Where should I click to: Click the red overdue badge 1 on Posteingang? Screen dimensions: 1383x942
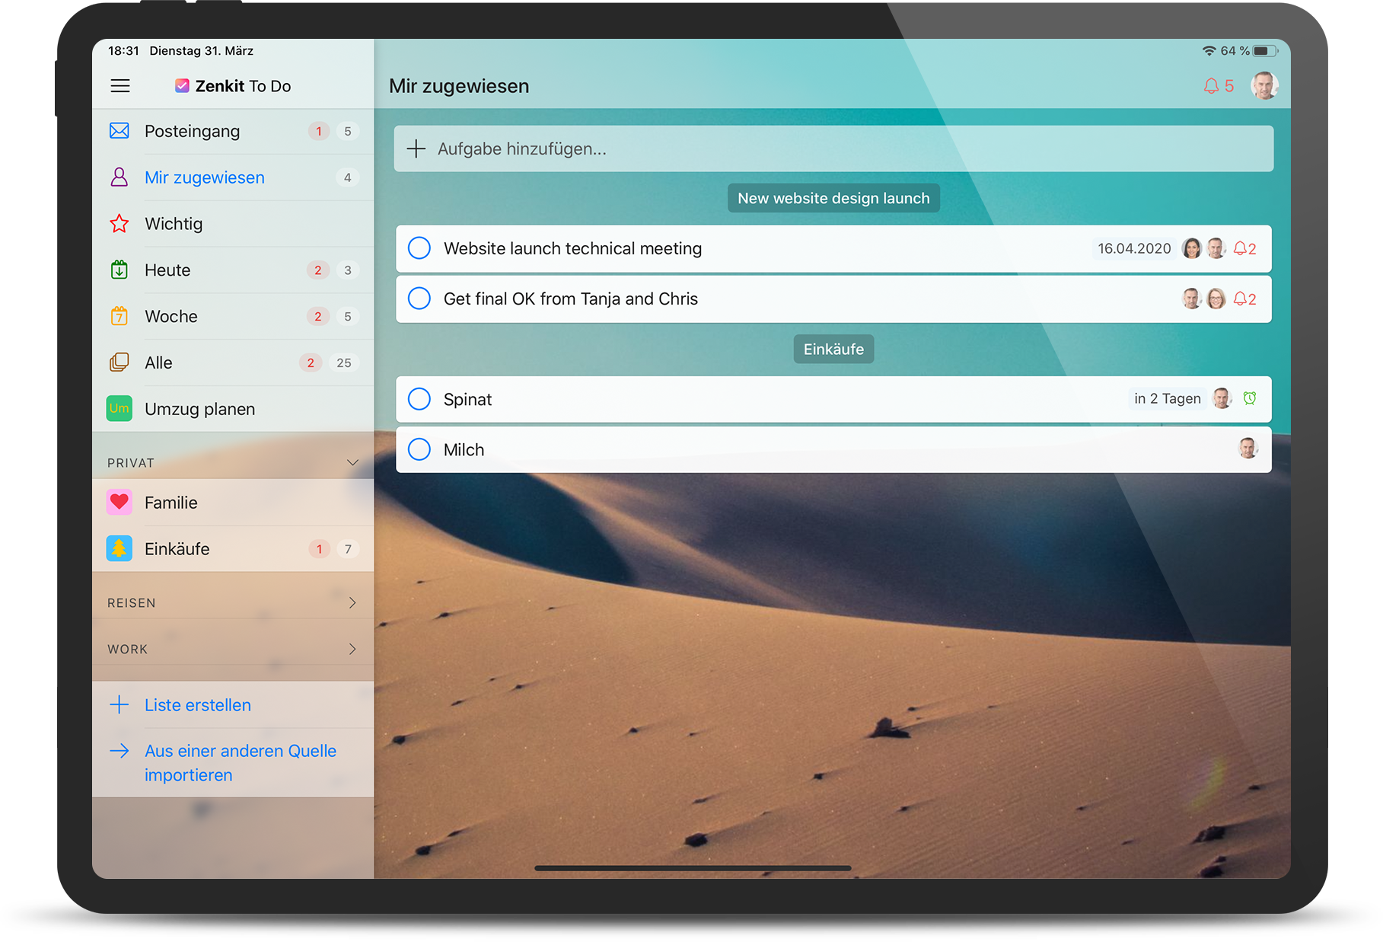coord(319,131)
